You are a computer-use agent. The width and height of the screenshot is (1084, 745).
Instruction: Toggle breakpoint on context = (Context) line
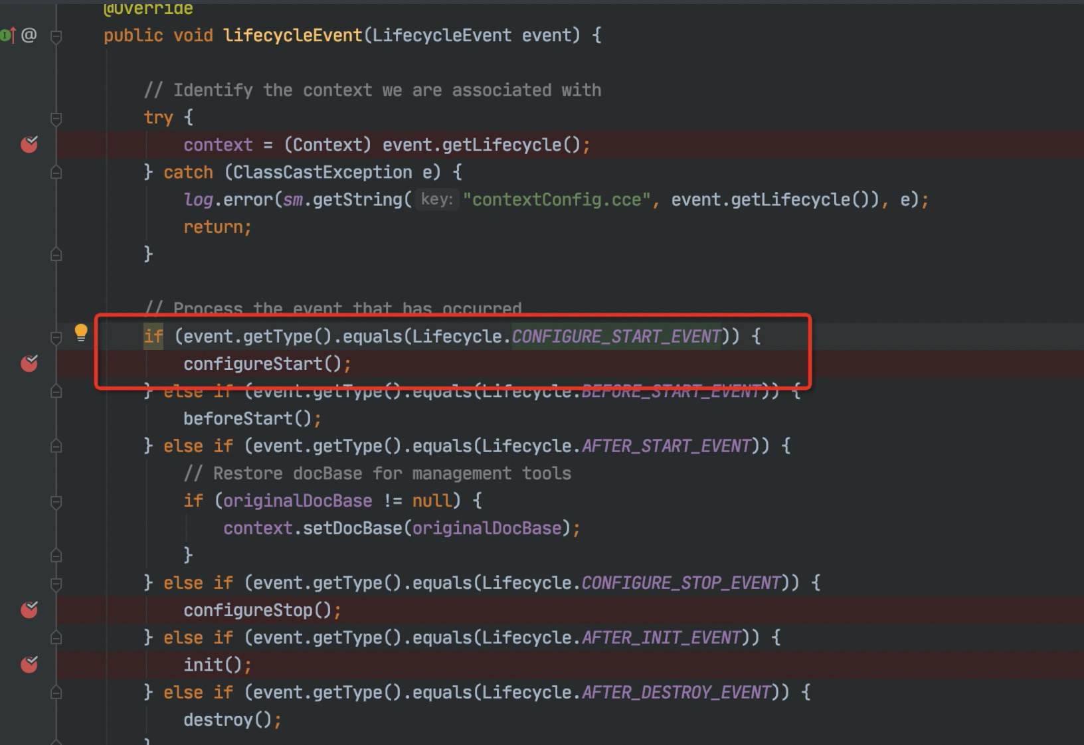29,144
